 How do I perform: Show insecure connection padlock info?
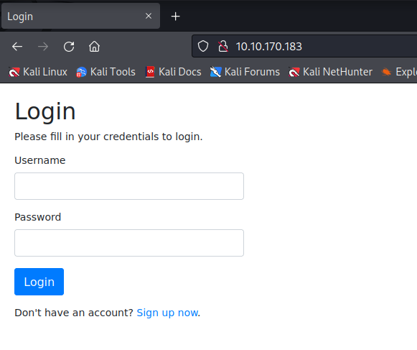(223, 46)
